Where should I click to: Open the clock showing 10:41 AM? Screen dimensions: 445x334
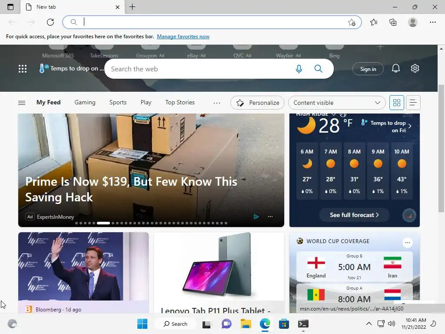[x=414, y=324]
